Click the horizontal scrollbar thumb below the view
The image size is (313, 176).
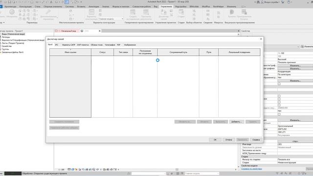point(177,170)
